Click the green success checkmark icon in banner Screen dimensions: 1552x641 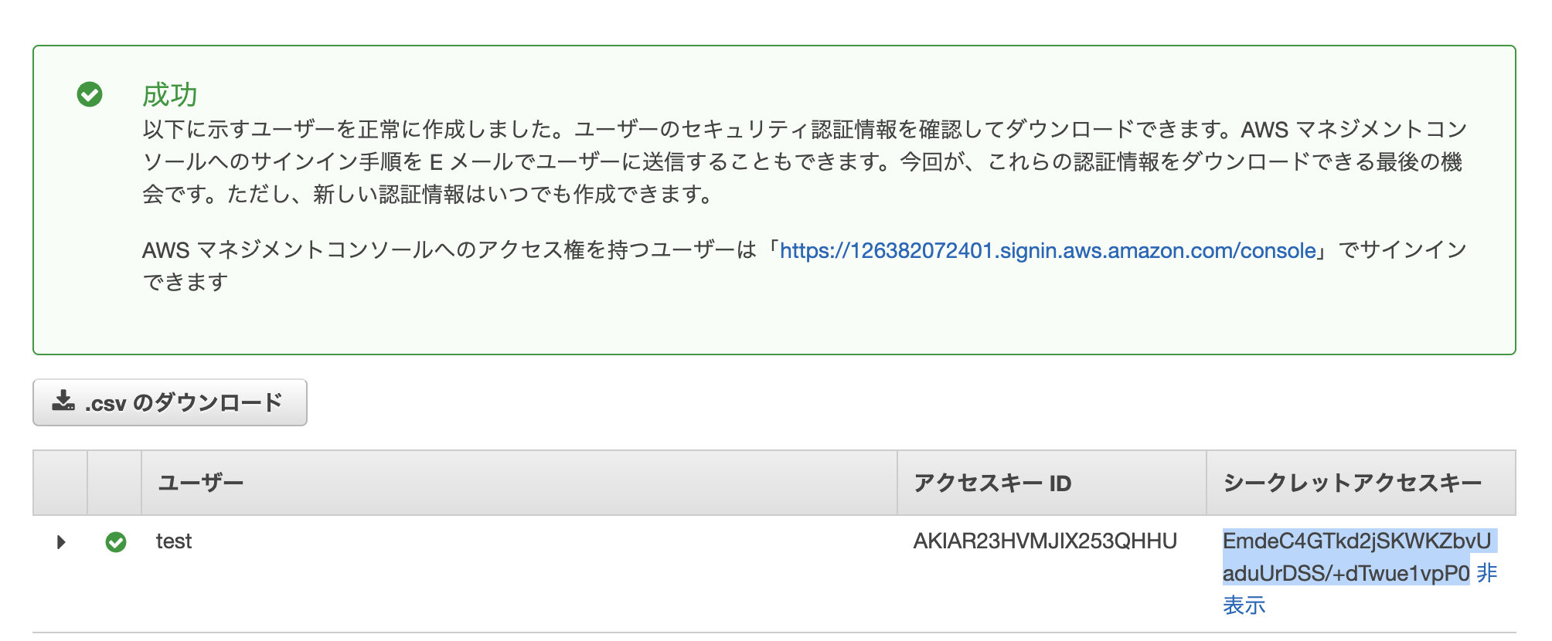click(x=90, y=94)
